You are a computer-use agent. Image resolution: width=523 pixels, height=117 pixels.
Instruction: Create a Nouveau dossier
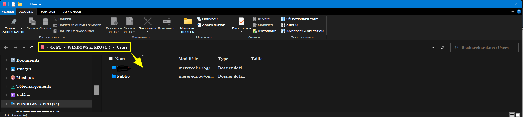pyautogui.click(x=188, y=26)
